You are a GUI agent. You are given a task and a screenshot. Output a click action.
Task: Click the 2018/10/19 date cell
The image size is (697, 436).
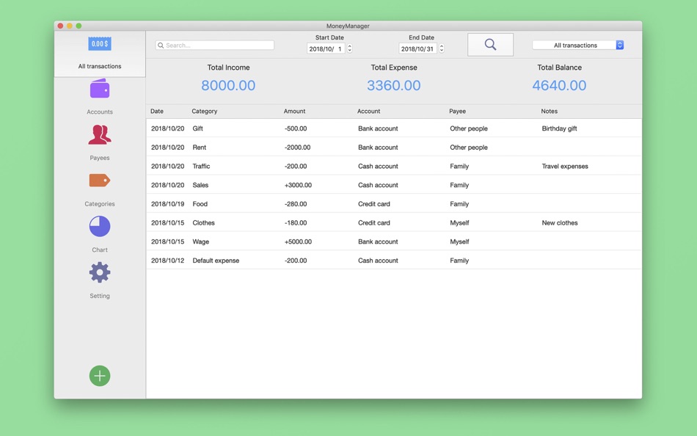click(x=167, y=204)
